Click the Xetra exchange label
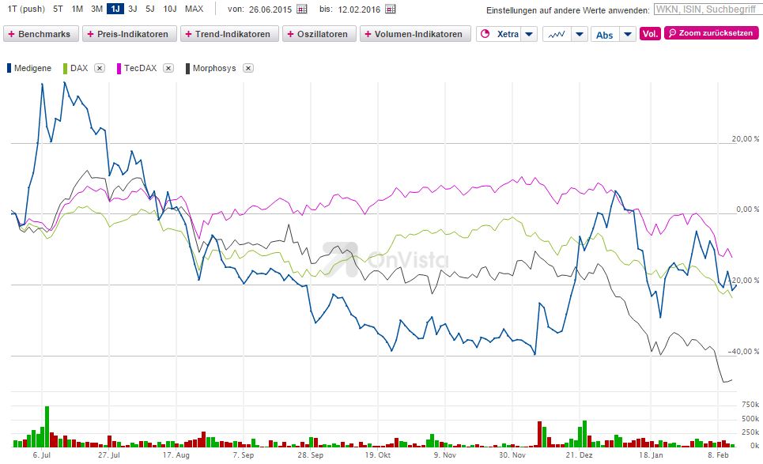 (508, 34)
